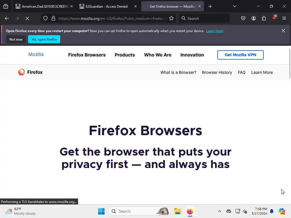Click the Not now button

pos(16,39)
